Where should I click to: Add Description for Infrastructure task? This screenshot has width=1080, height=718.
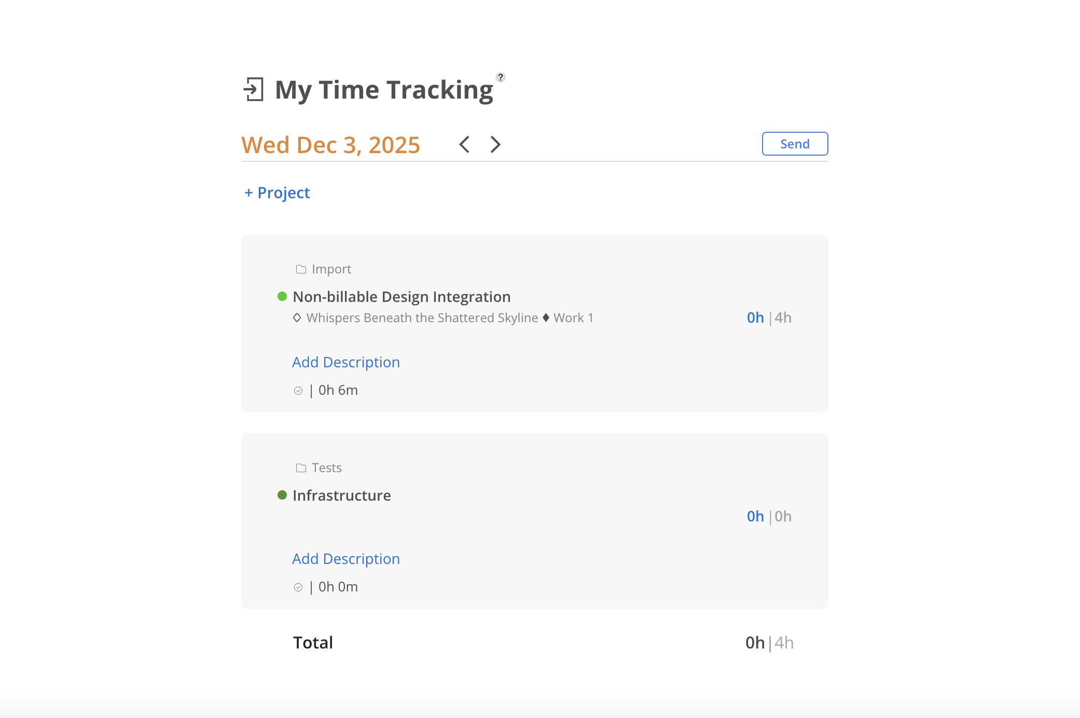click(346, 559)
